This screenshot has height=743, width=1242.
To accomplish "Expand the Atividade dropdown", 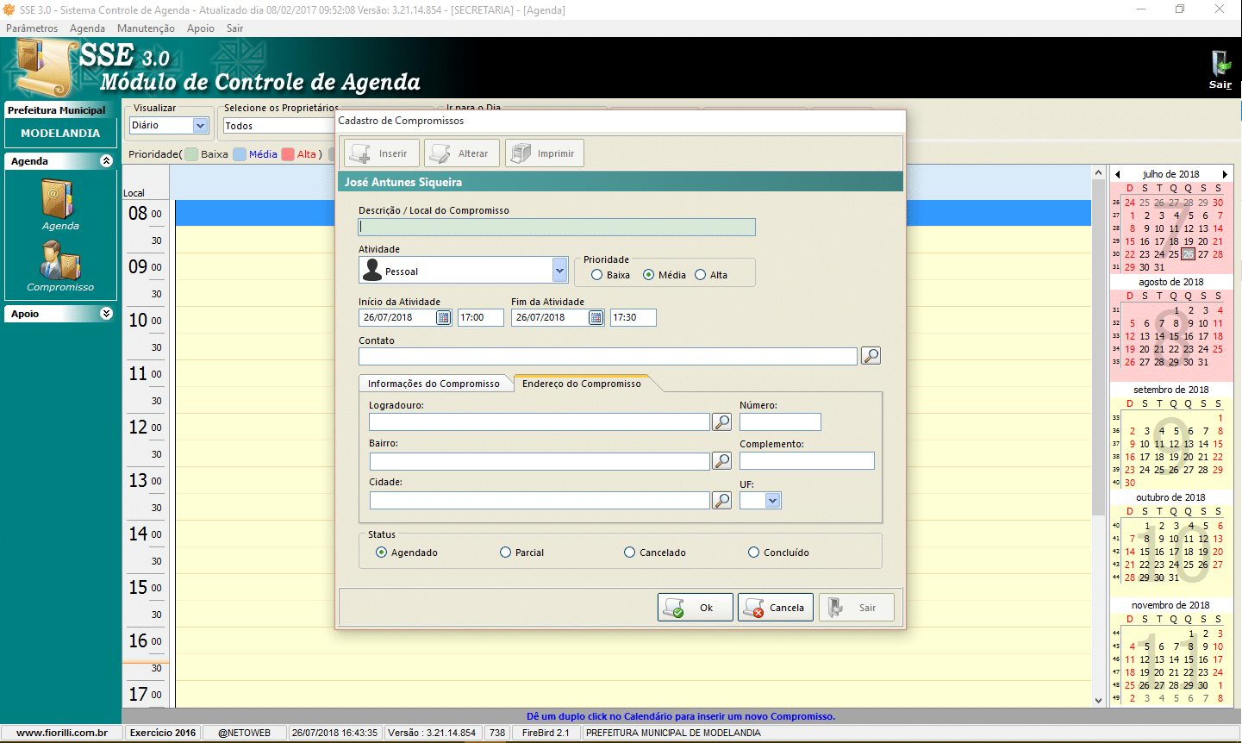I will pos(559,271).
